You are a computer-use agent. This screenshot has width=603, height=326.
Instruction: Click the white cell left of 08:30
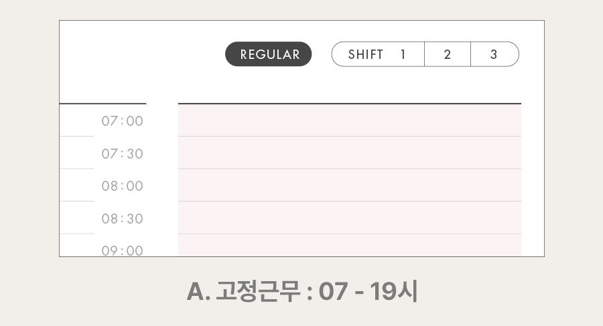pyautogui.click(x=76, y=218)
